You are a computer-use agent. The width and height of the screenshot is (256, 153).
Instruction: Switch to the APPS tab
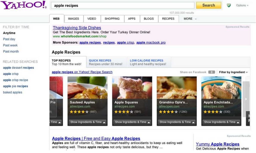coord(132,19)
